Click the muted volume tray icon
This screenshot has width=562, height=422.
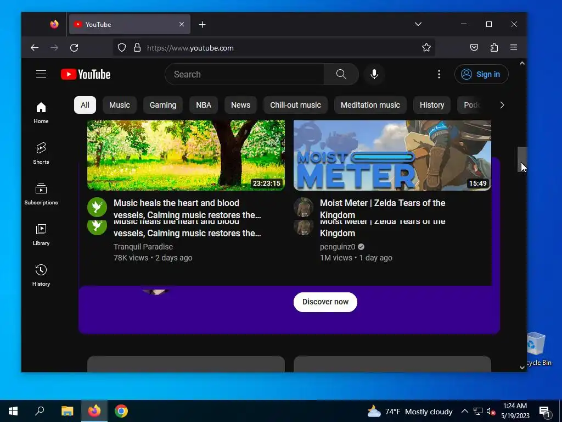click(x=491, y=412)
